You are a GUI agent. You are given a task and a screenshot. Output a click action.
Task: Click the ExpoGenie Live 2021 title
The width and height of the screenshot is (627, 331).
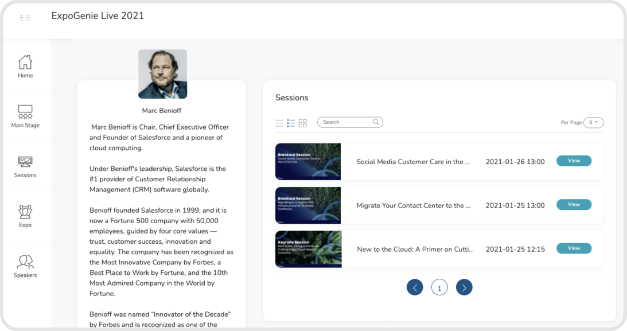(98, 16)
